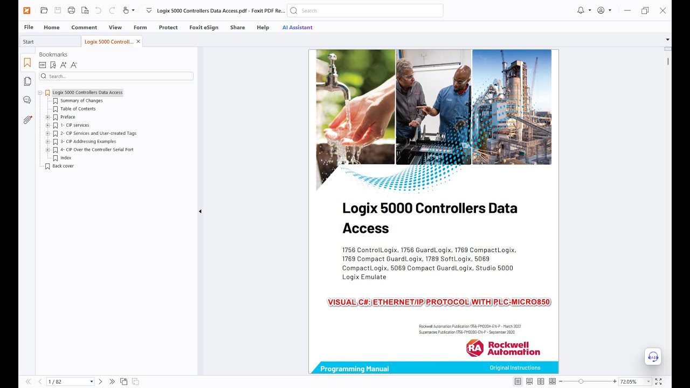The height and width of the screenshot is (388, 690).
Task: Open the Share ribbon tab
Action: (x=237, y=27)
